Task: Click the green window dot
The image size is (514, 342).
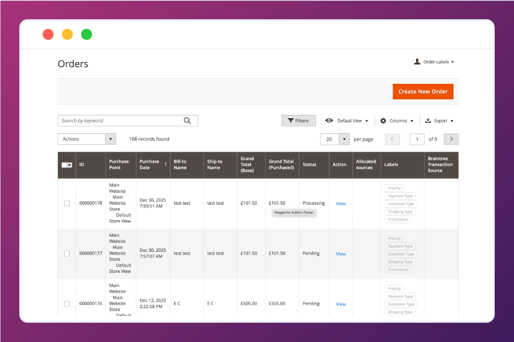Action: [x=87, y=34]
